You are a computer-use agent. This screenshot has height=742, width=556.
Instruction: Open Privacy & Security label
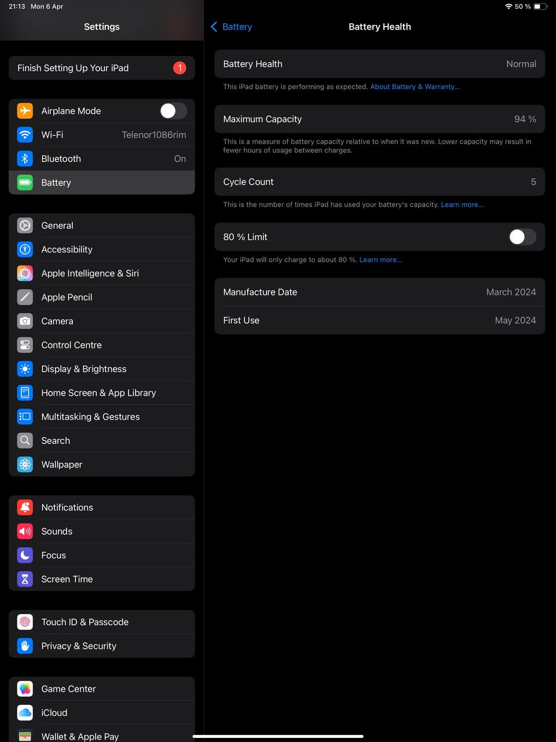(x=79, y=646)
